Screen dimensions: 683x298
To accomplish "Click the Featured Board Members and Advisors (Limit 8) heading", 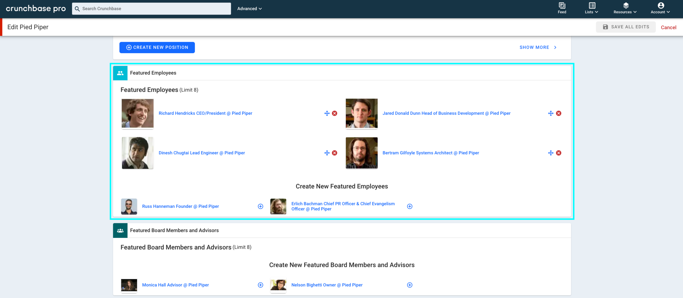I will pyautogui.click(x=186, y=247).
